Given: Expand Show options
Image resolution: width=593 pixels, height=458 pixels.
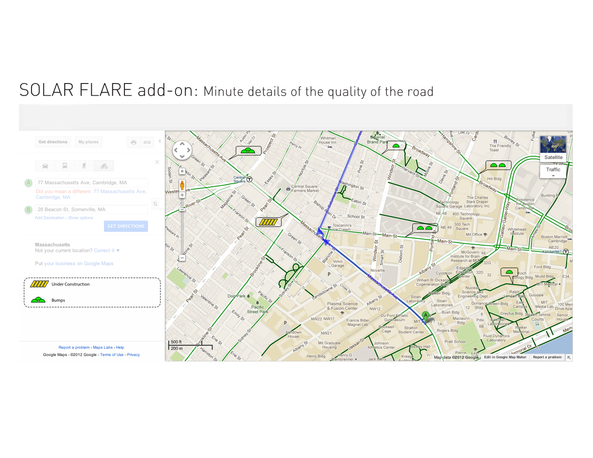Looking at the screenshot, I should tap(80, 218).
